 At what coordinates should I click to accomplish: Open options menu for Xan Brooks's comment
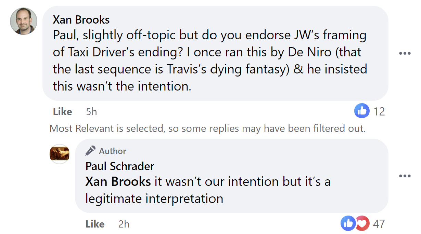point(405,53)
